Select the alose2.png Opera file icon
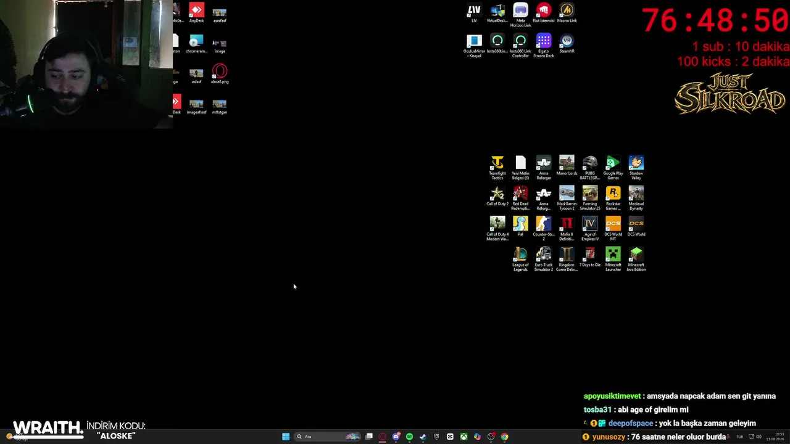790x444 pixels. 220,74
